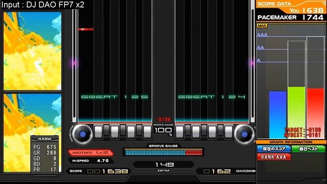Click the GREAT 125 judgment on left lanes
Image resolution: width=327 pixels, height=184 pixels.
tap(114, 97)
